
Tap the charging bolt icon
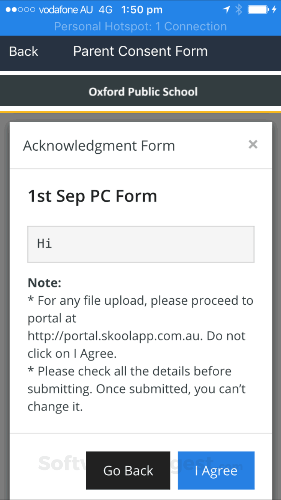pos(274,10)
